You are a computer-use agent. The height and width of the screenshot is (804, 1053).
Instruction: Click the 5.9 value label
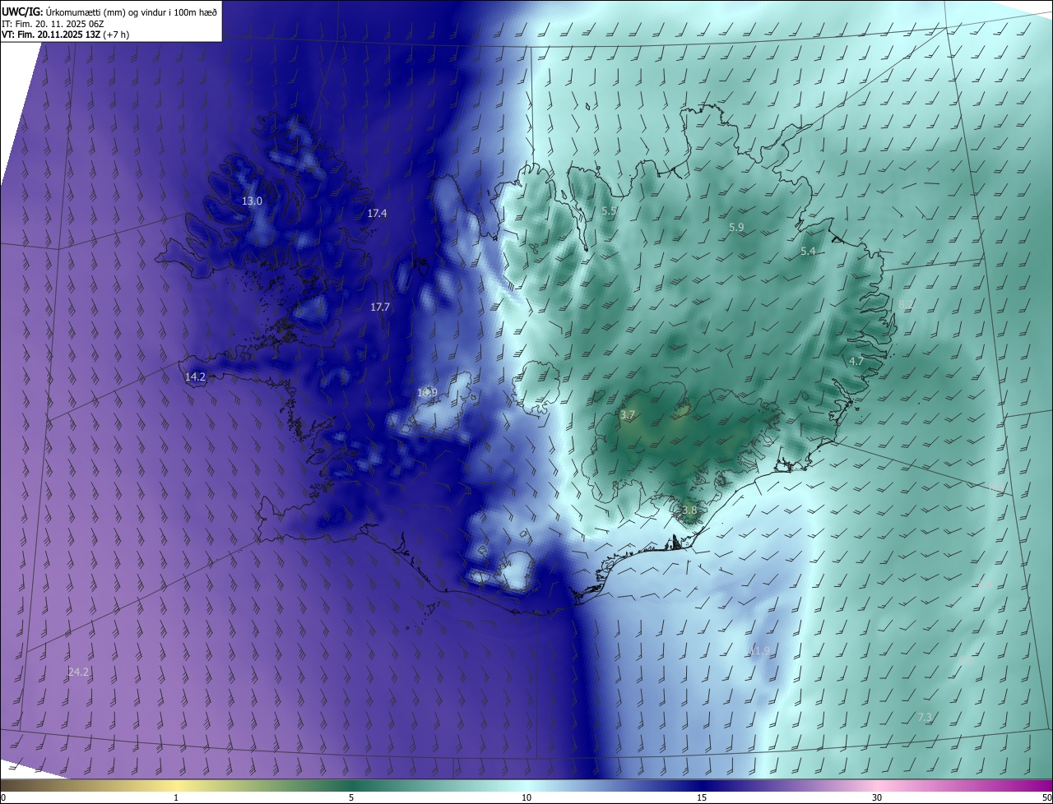tap(736, 228)
